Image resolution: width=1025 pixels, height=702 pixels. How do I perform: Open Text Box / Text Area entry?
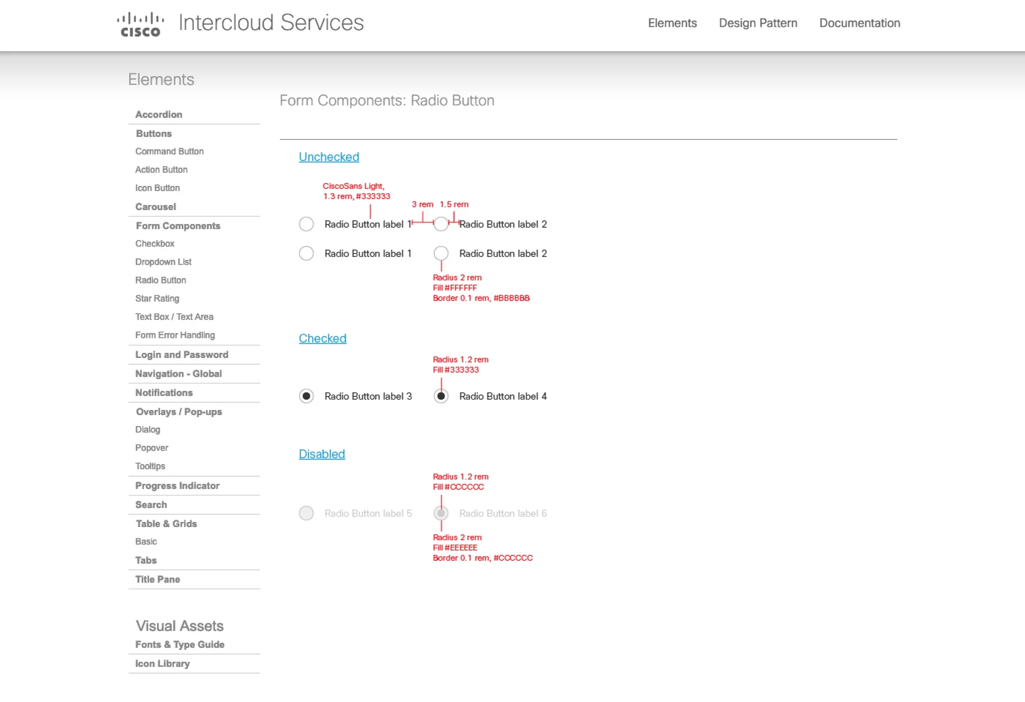click(x=174, y=317)
